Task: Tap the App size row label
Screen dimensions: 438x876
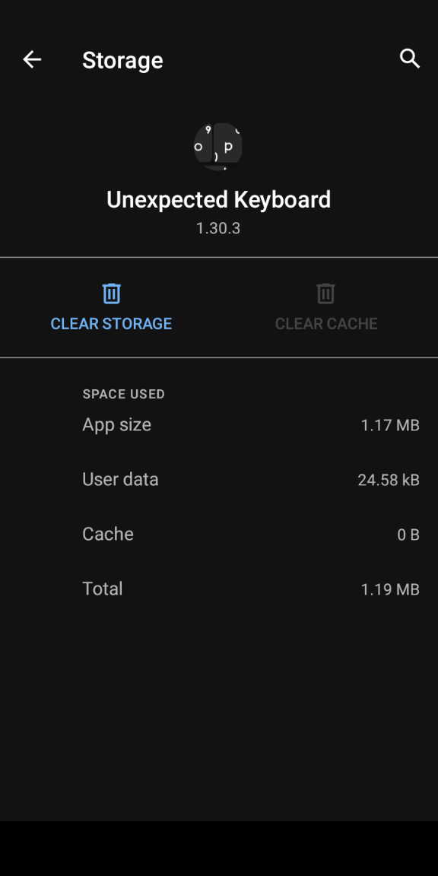Action: point(117,425)
